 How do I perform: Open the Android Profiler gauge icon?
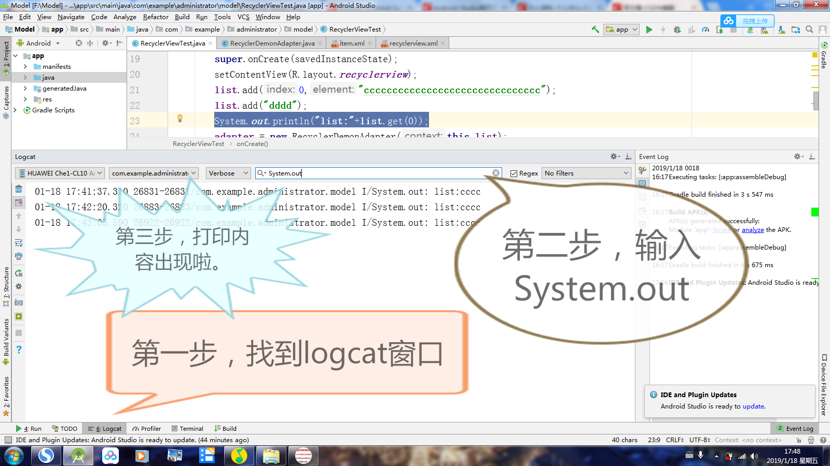pos(706,30)
